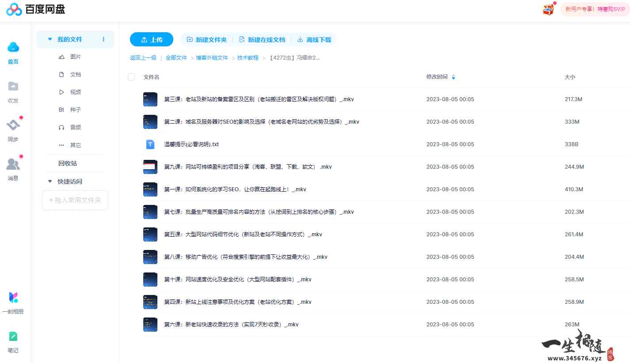Image resolution: width=630 pixels, height=363 pixels.
Task: Open the 第九课 video thumbnail
Action: coord(150,166)
